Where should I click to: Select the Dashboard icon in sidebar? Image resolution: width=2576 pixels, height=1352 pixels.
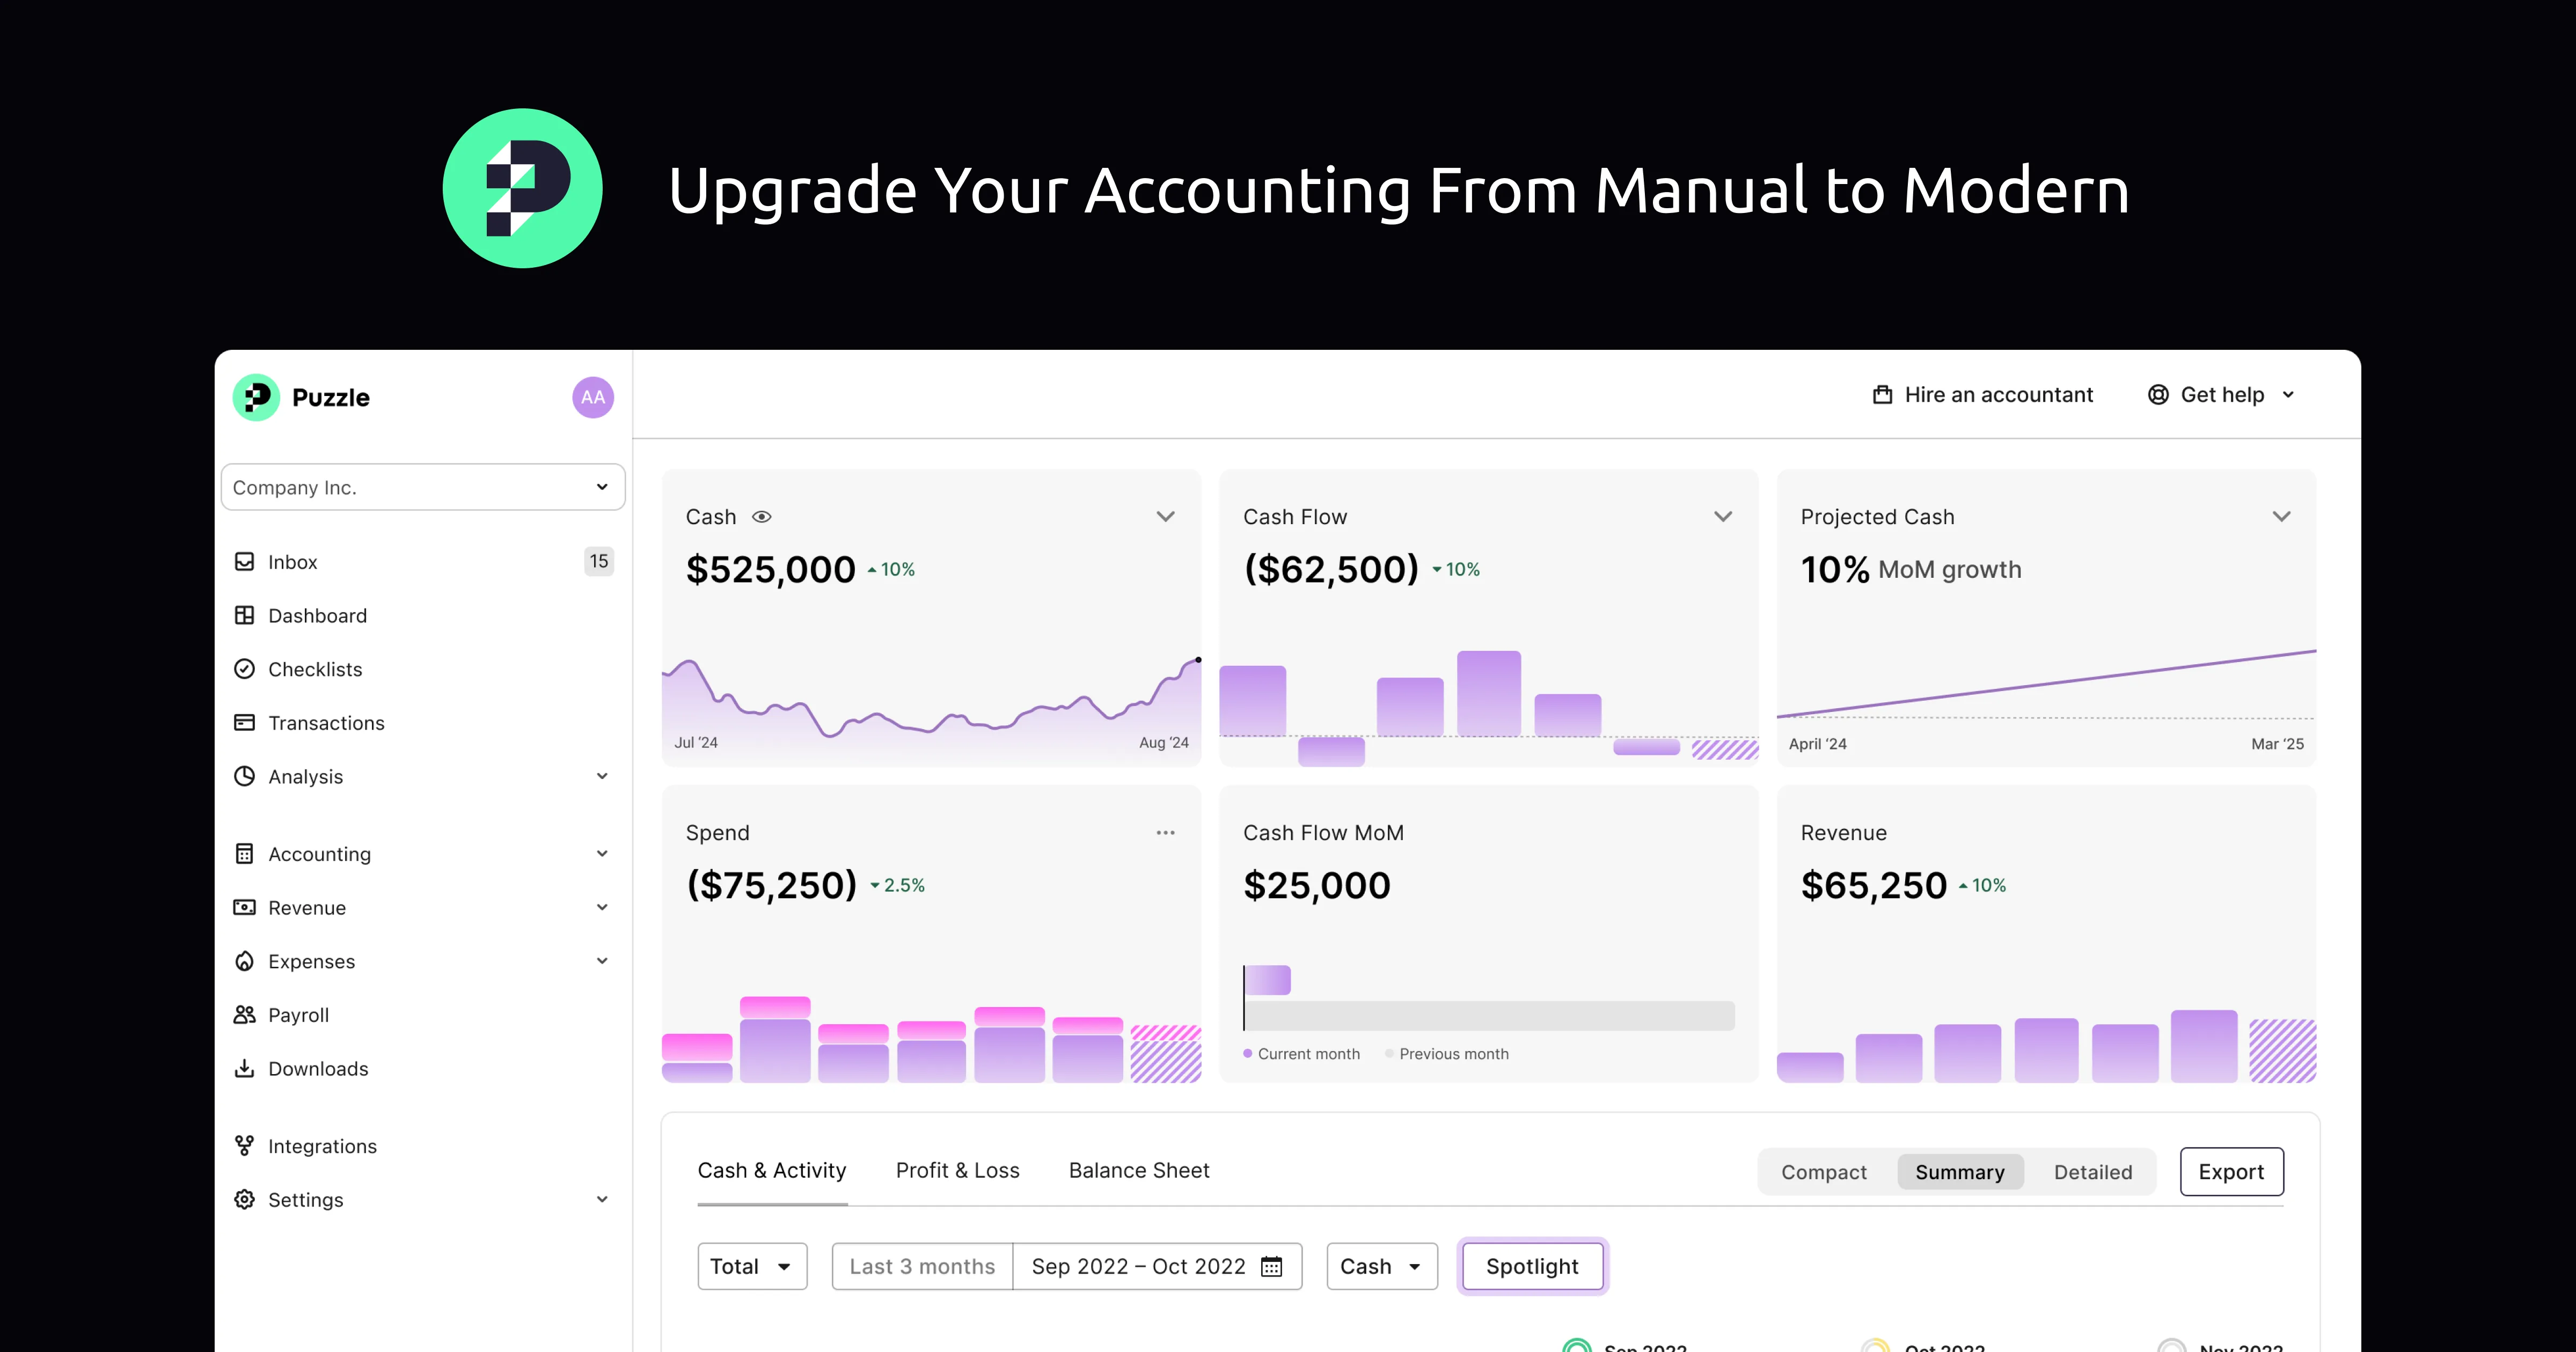[245, 615]
